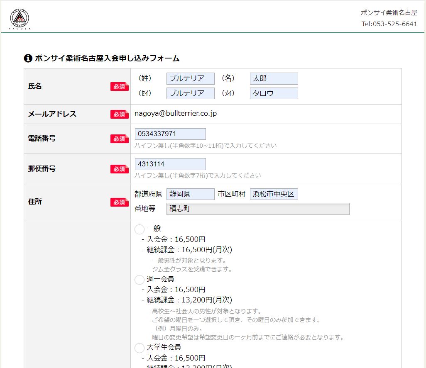
Task: Click the postal hint ハイフン無し(半角数字7桁)
Action: (x=198, y=175)
